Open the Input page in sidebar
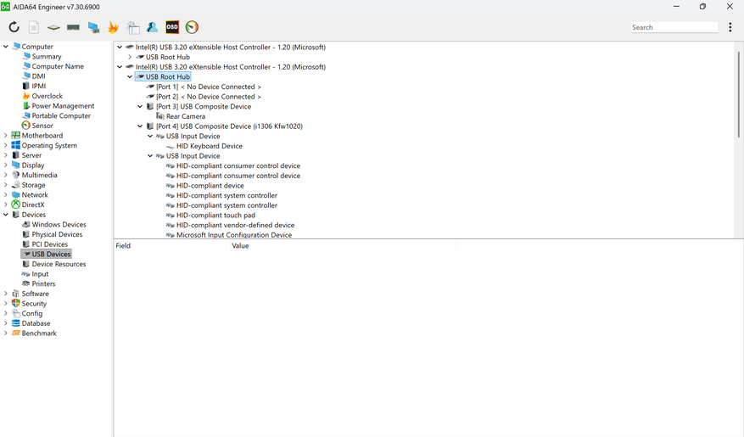 [x=40, y=274]
